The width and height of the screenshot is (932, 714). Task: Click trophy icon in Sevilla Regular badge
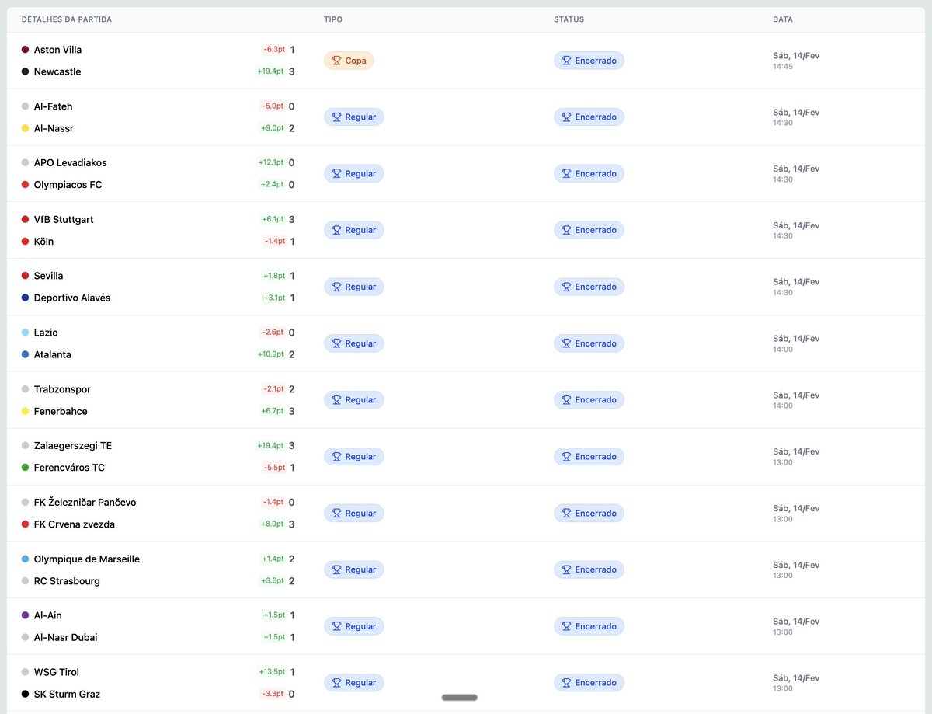click(x=337, y=287)
